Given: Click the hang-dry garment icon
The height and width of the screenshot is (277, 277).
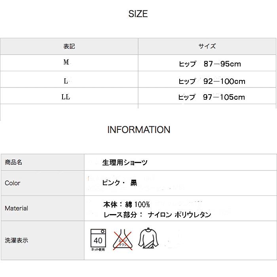Looking at the screenshot, I should click(147, 238).
